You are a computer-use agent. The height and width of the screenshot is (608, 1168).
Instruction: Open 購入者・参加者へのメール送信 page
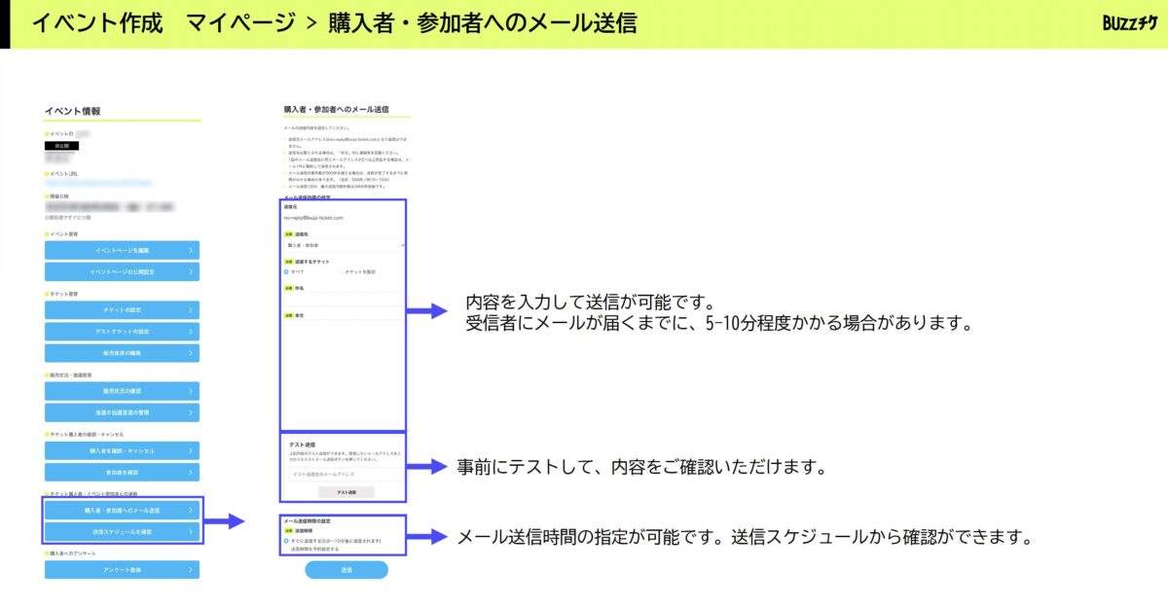[122, 510]
